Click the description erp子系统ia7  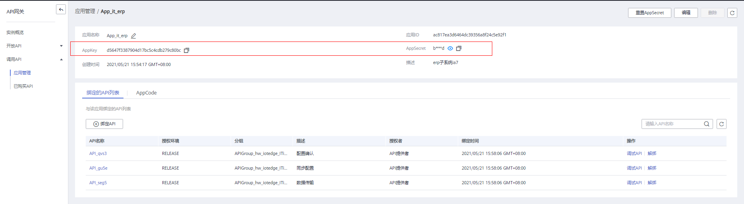(x=445, y=62)
